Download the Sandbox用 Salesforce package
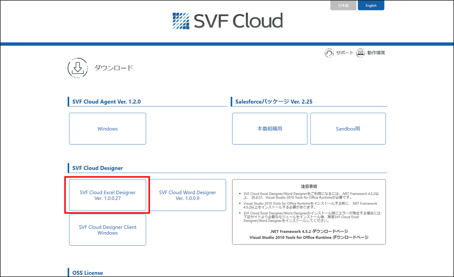The width and height of the screenshot is (454, 277). pos(348,128)
